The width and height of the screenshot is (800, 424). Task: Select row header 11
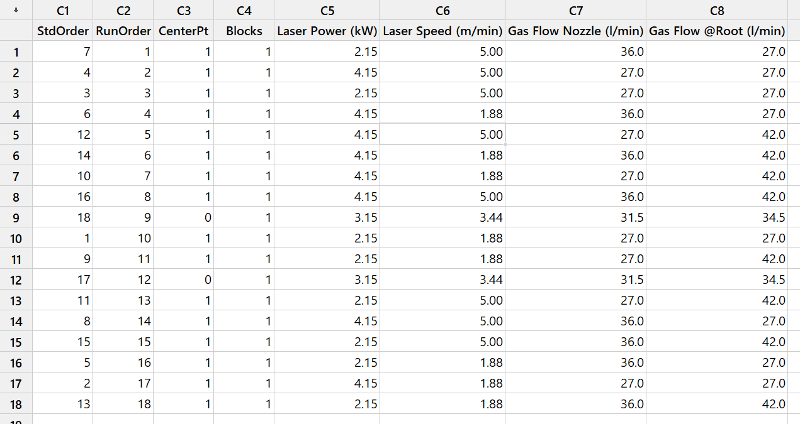click(x=16, y=259)
